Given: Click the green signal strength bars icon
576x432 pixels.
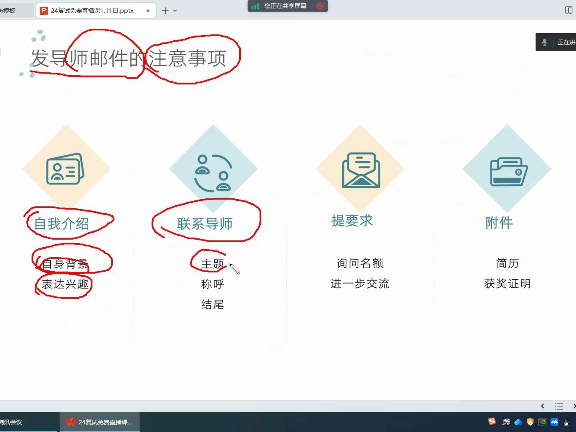Looking at the screenshot, I should [x=255, y=6].
